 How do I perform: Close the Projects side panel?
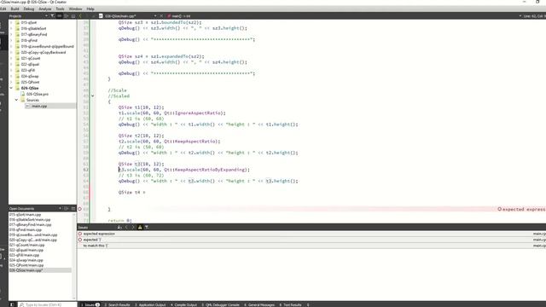[73, 16]
